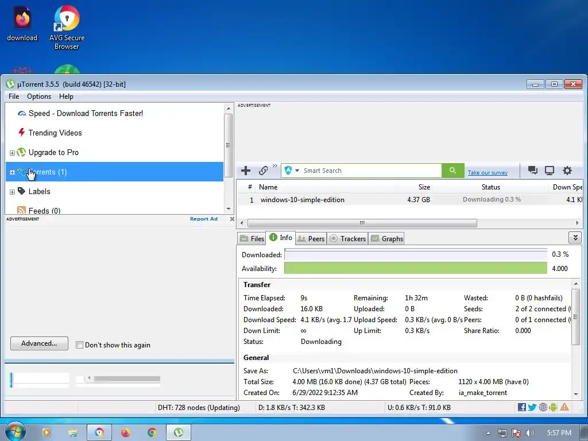Check Don't show this again
Viewport: 588px width, 441px height.
pos(79,345)
